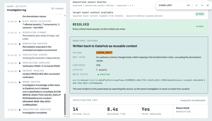Click the timeline dot beside Investigation Completed
212x121 pixels.
[20, 110]
